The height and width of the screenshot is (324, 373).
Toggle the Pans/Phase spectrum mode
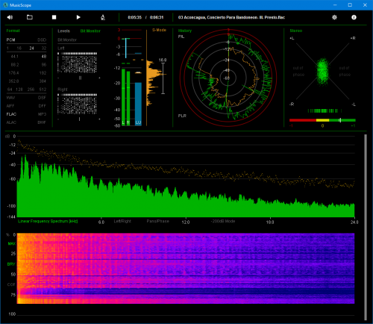pyautogui.click(x=158, y=221)
